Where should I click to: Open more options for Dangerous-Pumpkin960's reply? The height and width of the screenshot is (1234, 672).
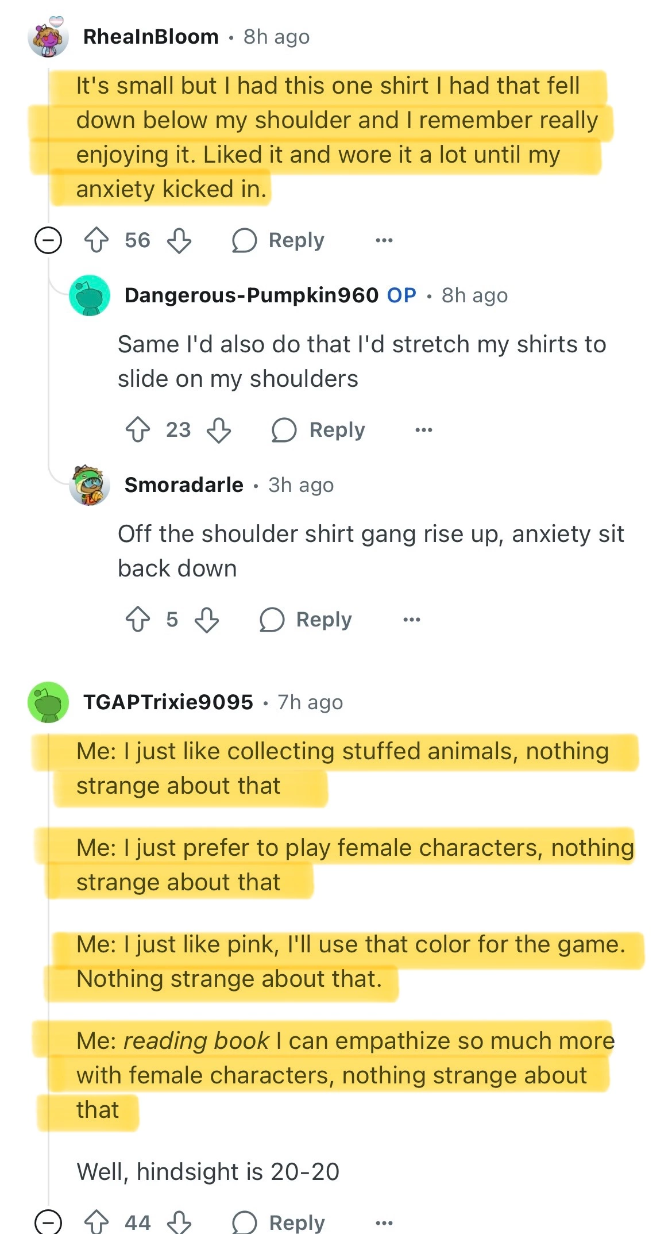424,430
